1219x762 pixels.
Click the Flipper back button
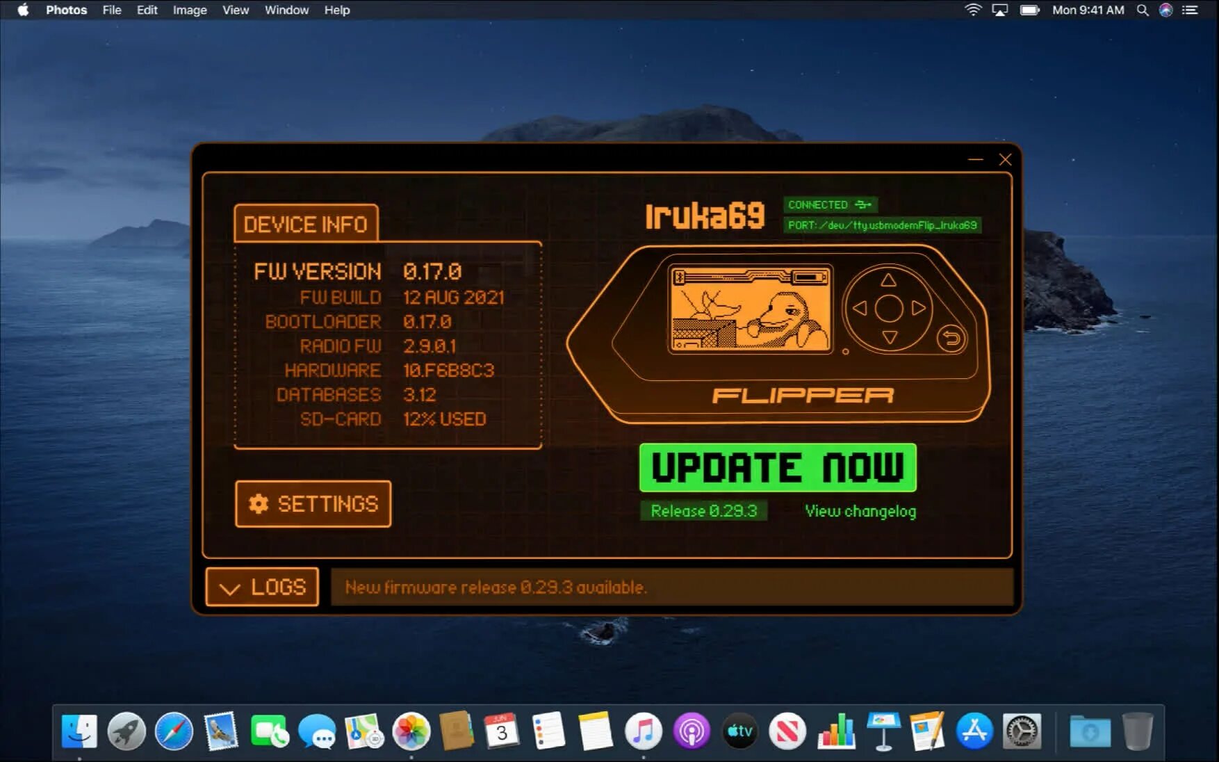click(951, 339)
